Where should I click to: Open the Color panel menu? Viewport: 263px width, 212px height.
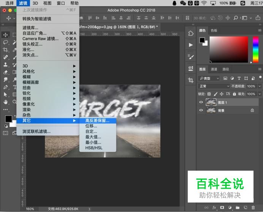[260, 30]
